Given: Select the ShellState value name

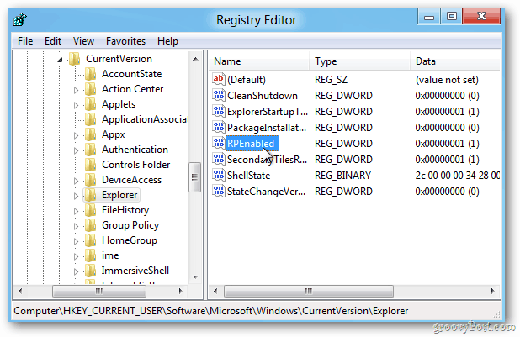Looking at the screenshot, I should [x=249, y=176].
